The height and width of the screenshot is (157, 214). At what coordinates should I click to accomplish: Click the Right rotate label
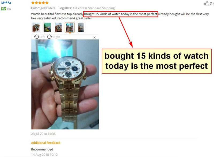click(56, 37)
